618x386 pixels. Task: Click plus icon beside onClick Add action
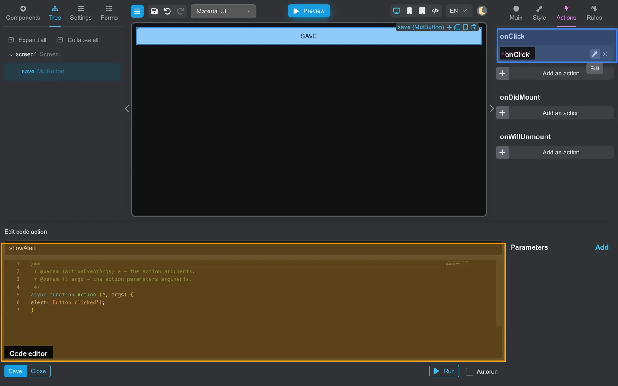502,73
